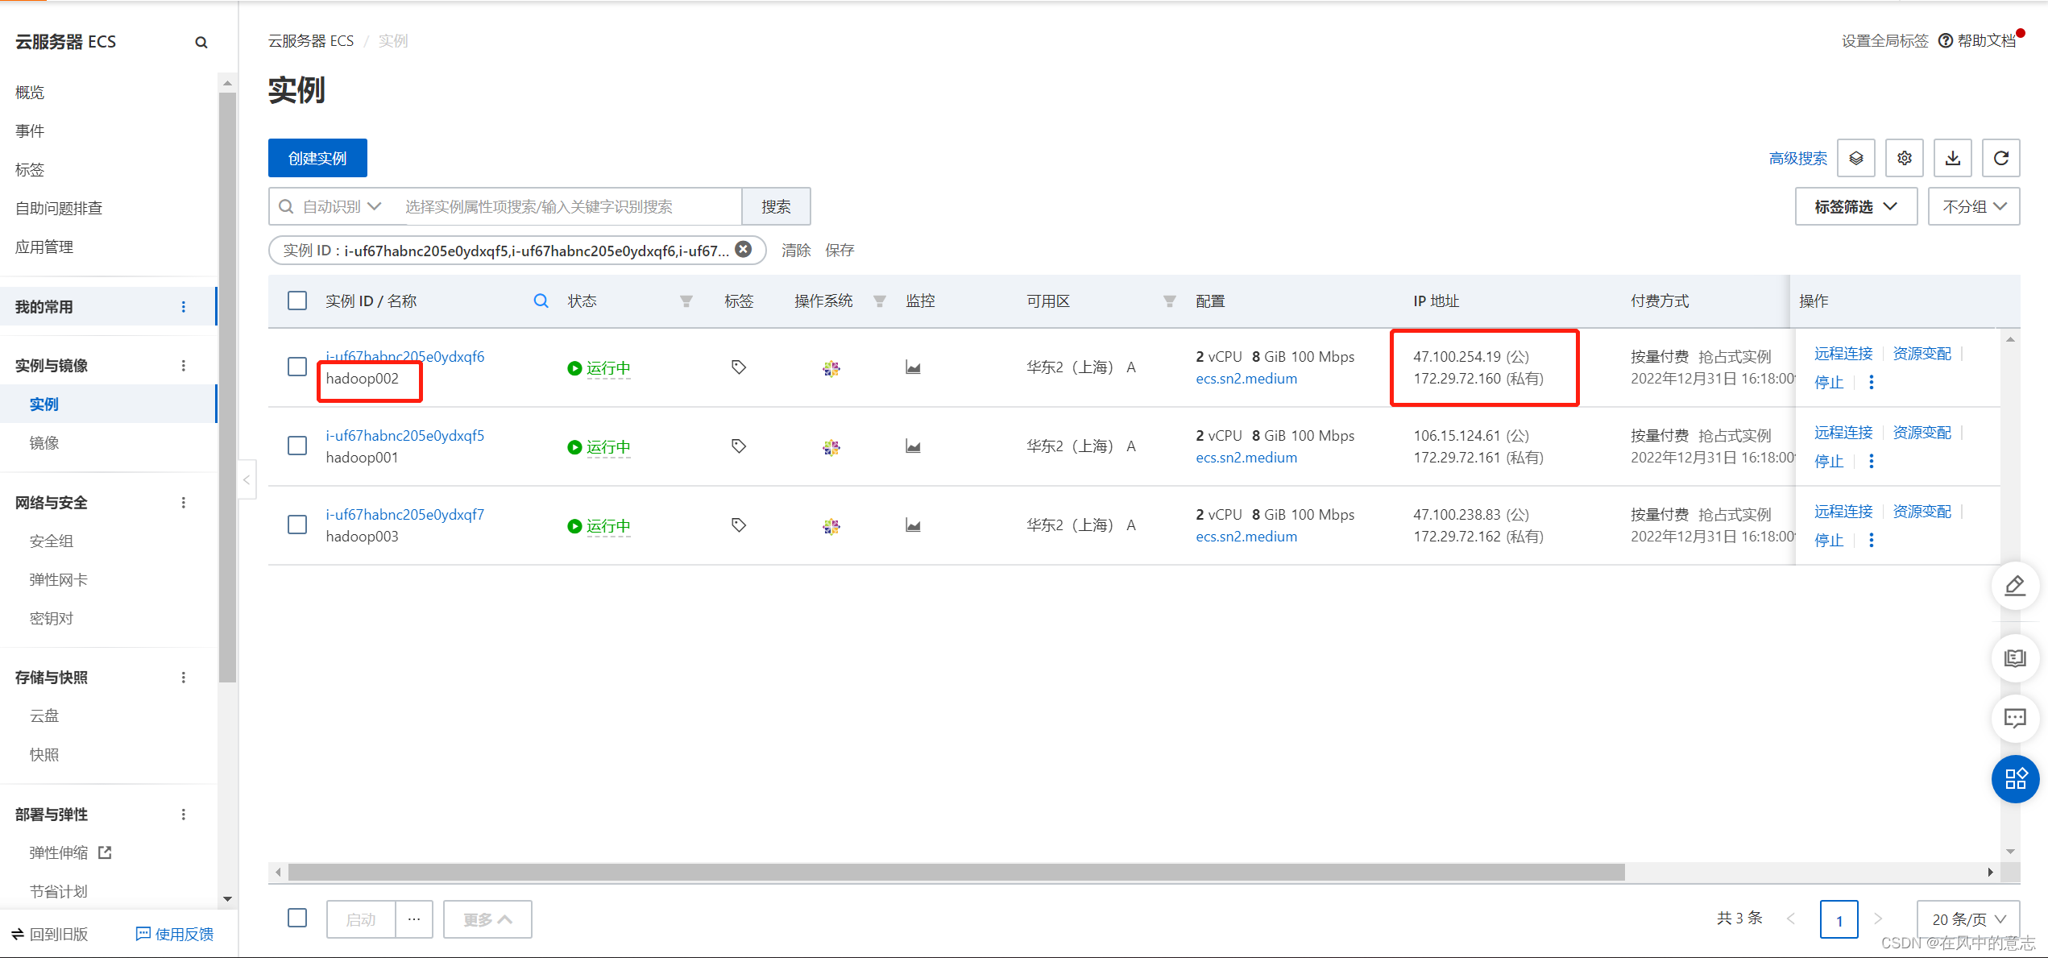Image resolution: width=2048 pixels, height=958 pixels.
Task: Click the OS icon for hadoop002
Action: [x=831, y=368]
